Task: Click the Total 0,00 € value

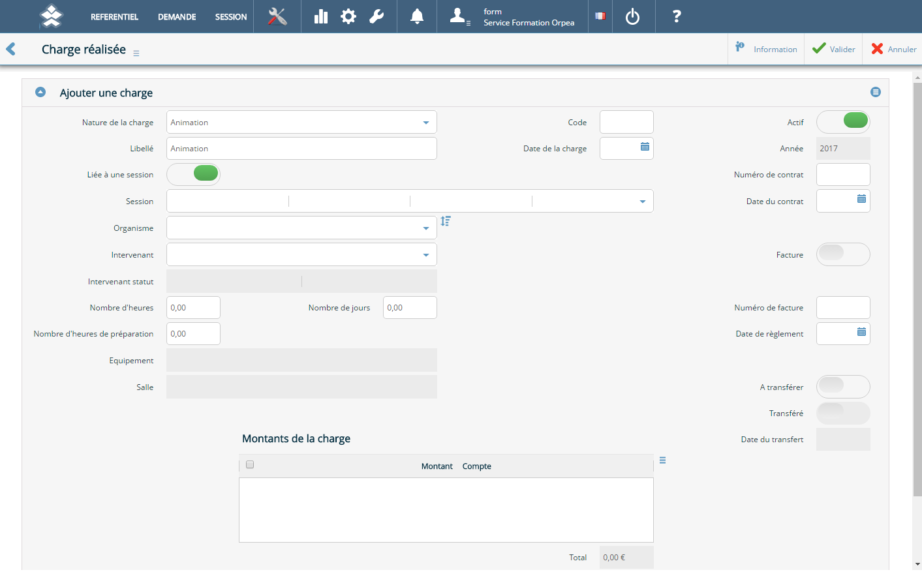Action: (x=626, y=557)
